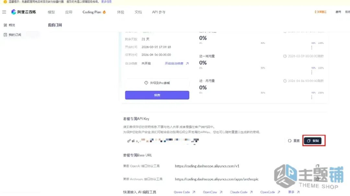This screenshot has width=350, height=196.
Task: Click the URL ending in /apps/anthropic
Action: pos(216,179)
